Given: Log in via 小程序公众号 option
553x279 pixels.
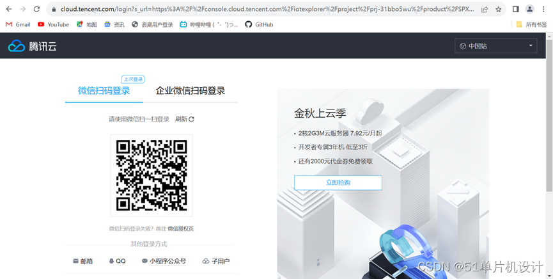Looking at the screenshot, I should click(164, 261).
